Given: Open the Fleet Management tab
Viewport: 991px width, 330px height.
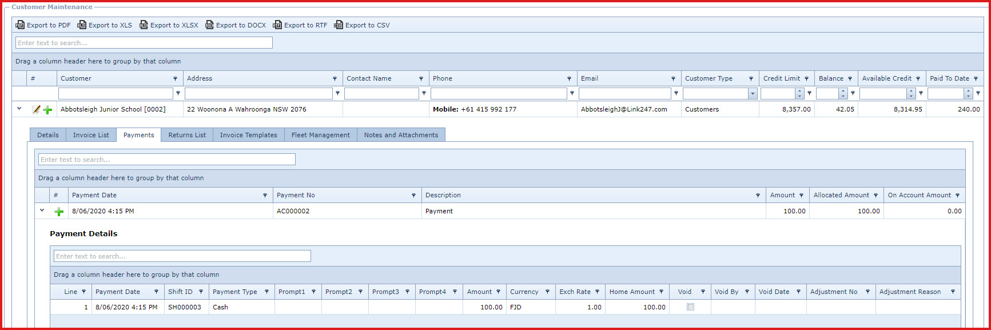Looking at the screenshot, I should tap(320, 135).
